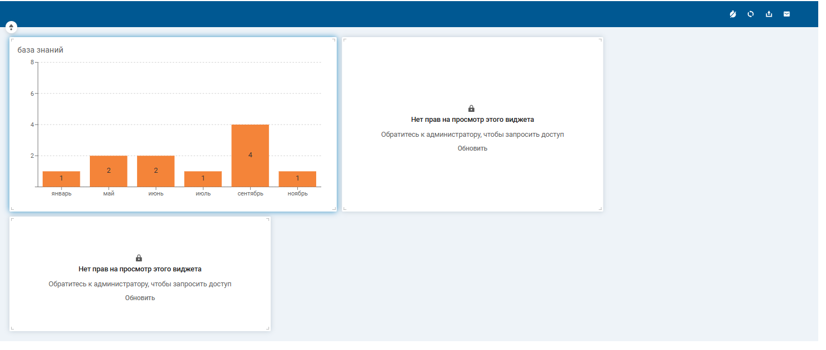The height and width of the screenshot is (350, 826).
Task: Click the export/share upload icon
Action: [769, 14]
